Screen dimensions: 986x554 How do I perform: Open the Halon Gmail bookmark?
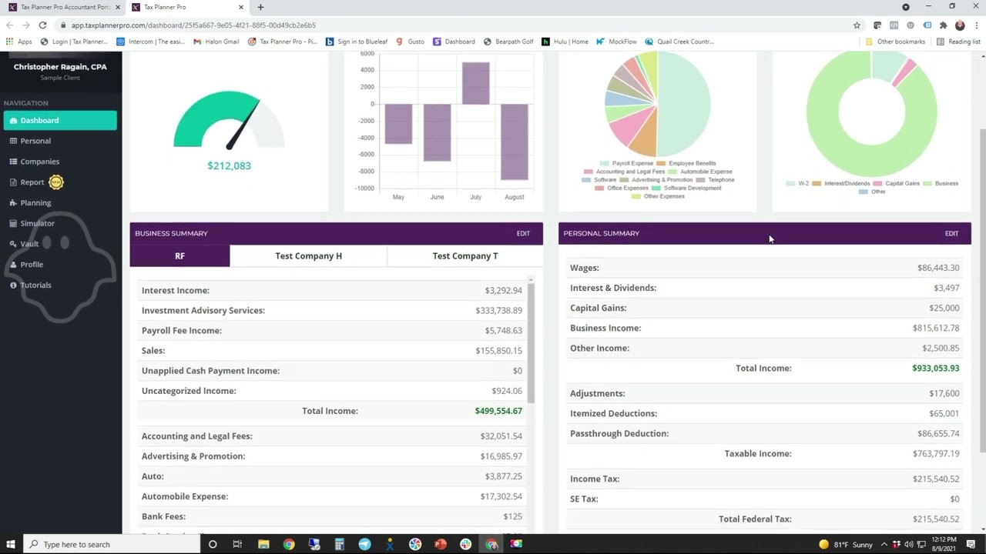[x=216, y=42]
